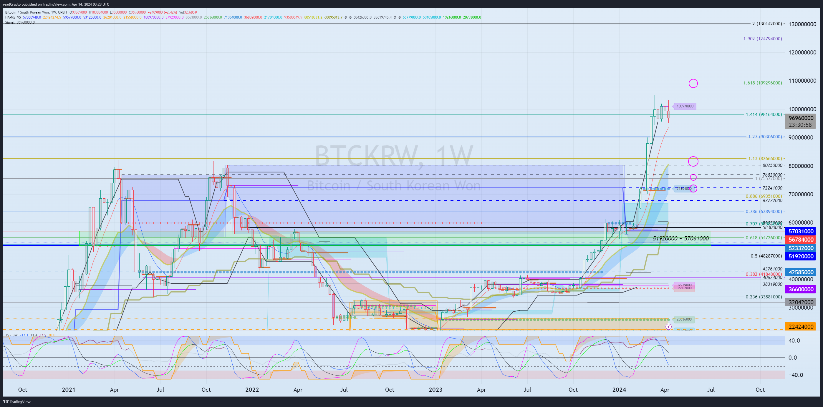Click the 42585000 price axis tag

pyautogui.click(x=801, y=272)
